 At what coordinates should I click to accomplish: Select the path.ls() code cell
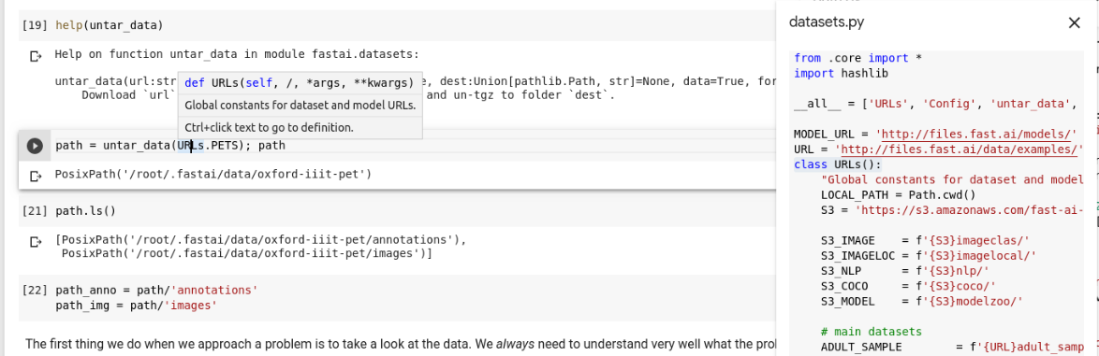coord(85,210)
